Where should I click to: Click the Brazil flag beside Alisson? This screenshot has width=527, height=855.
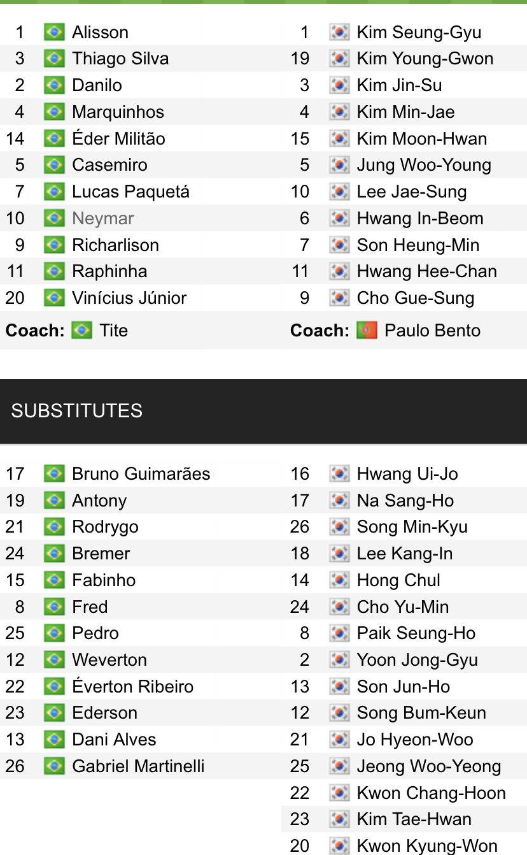coord(54,32)
